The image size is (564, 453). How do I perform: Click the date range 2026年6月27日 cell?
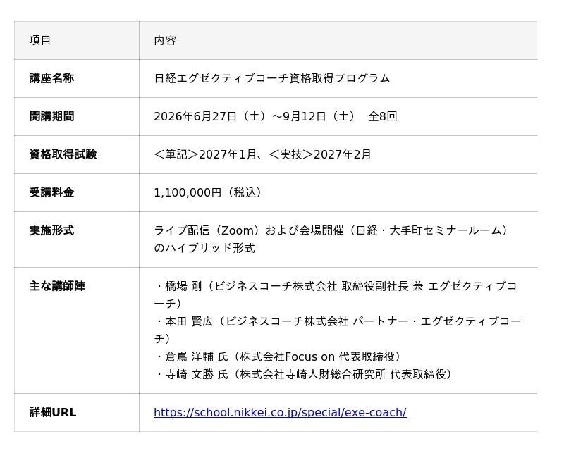[276, 116]
